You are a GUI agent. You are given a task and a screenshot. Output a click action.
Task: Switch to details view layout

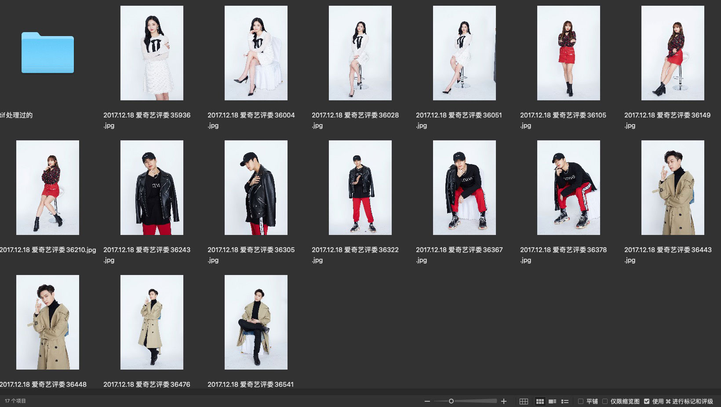[x=553, y=401]
